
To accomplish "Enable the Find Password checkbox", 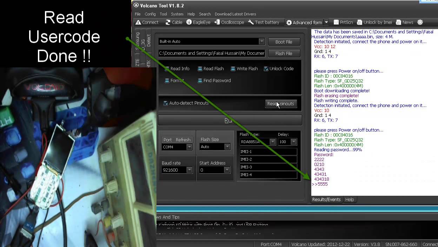I will pyautogui.click(x=200, y=81).
